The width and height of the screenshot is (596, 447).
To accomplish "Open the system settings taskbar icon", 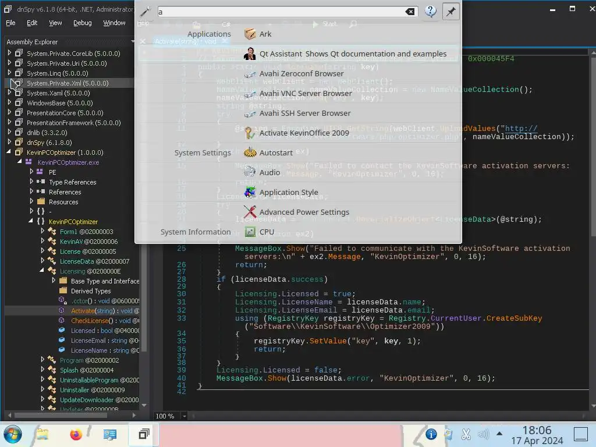I will 110,434.
